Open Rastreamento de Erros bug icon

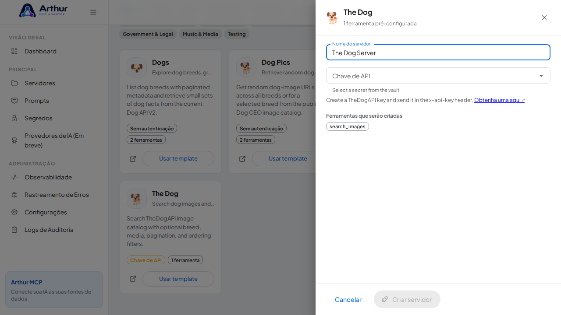(x=14, y=195)
